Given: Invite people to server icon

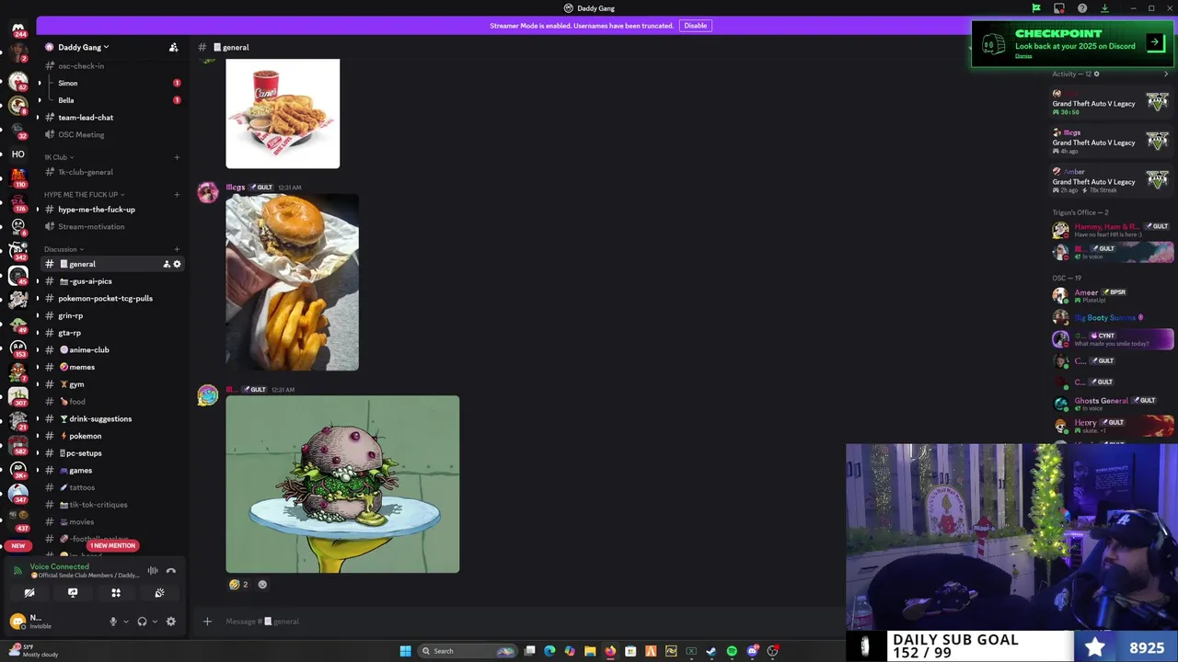Looking at the screenshot, I should point(173,47).
